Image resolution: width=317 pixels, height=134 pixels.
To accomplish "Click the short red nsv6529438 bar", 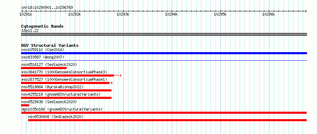I will click(25, 105).
